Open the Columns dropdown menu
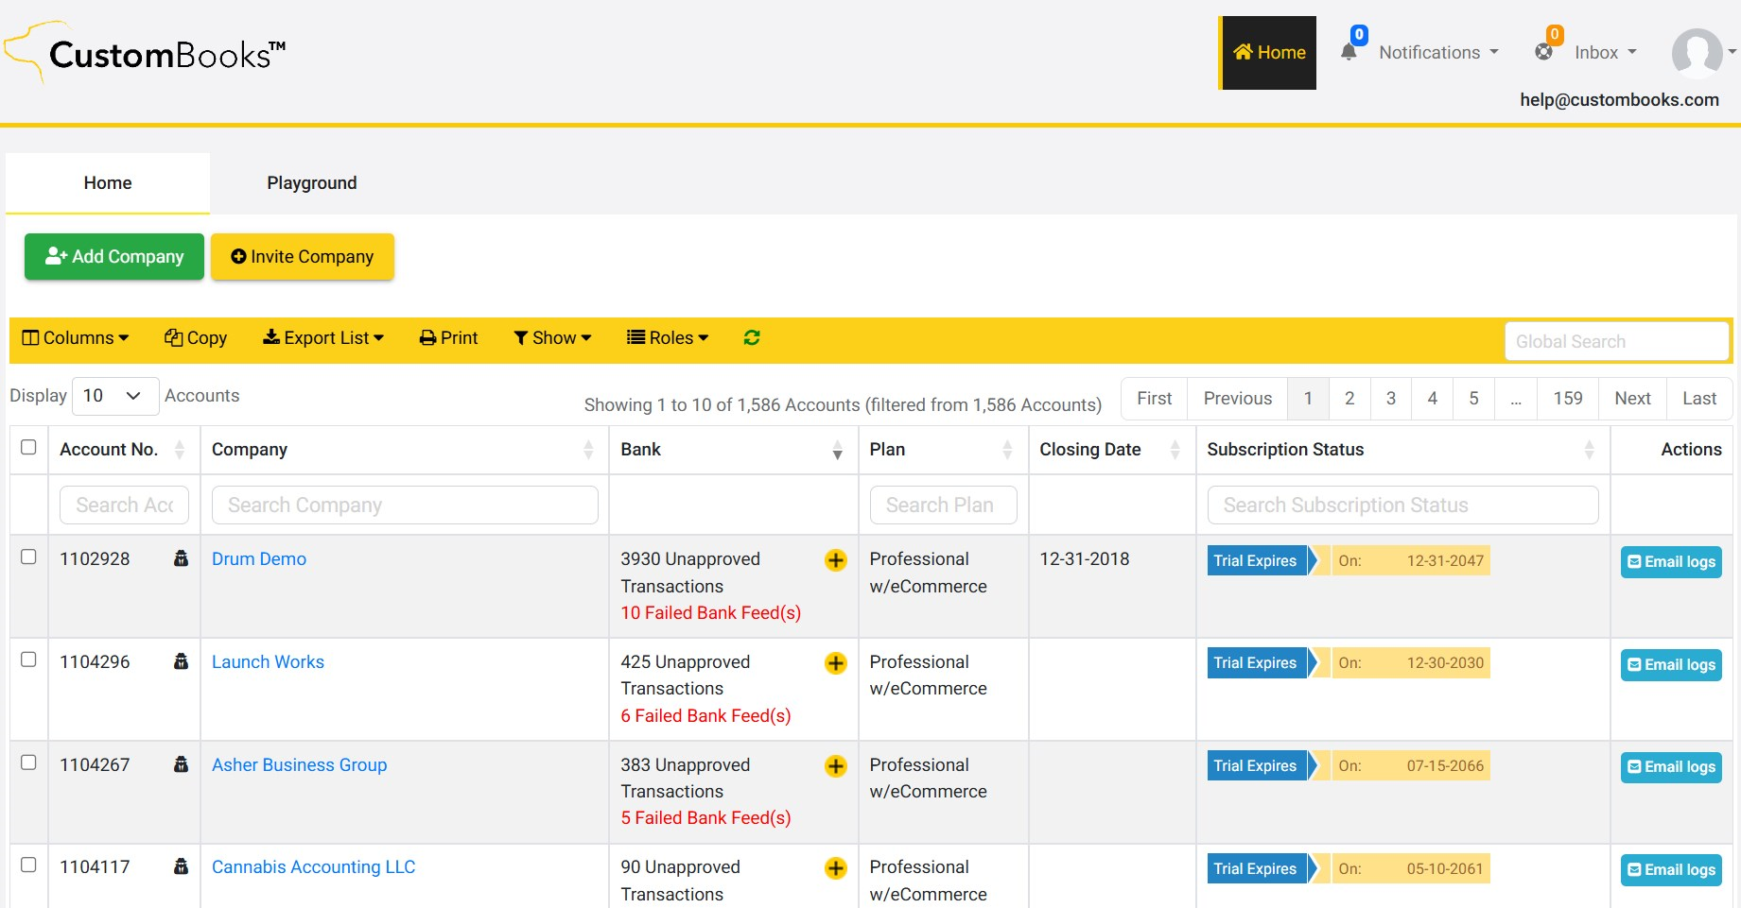 point(76,338)
